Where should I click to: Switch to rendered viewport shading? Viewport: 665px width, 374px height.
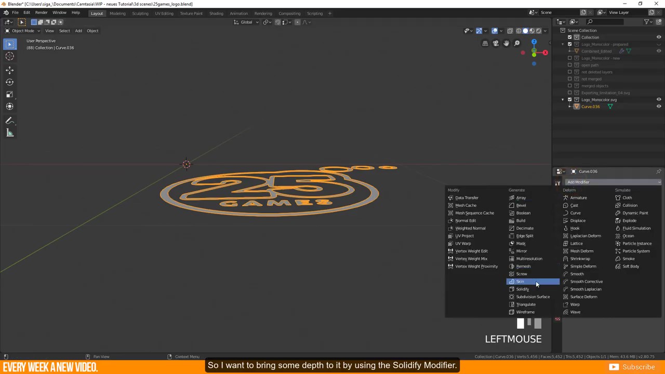pos(539,31)
